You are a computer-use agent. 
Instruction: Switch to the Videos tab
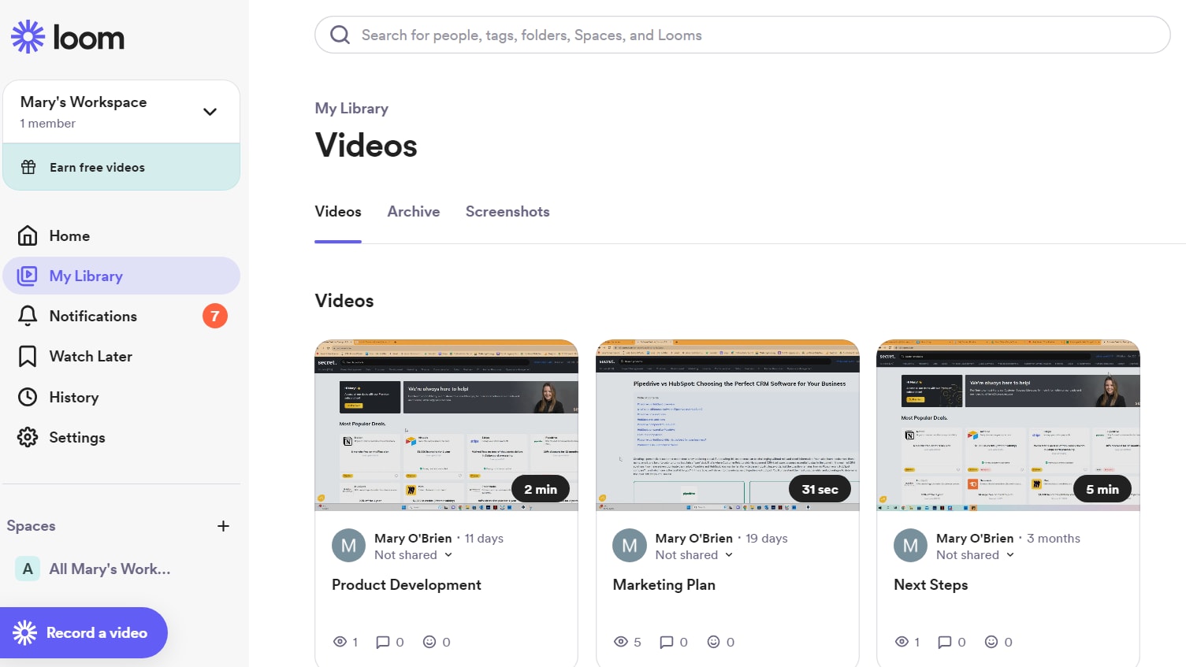338,211
